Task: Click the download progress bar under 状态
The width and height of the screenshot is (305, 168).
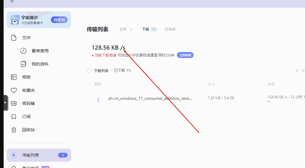Action: (268, 102)
